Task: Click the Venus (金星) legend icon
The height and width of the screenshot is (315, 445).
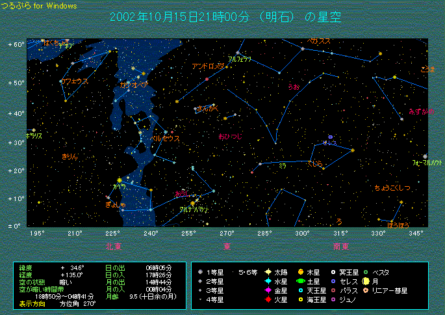Action: click(x=268, y=290)
